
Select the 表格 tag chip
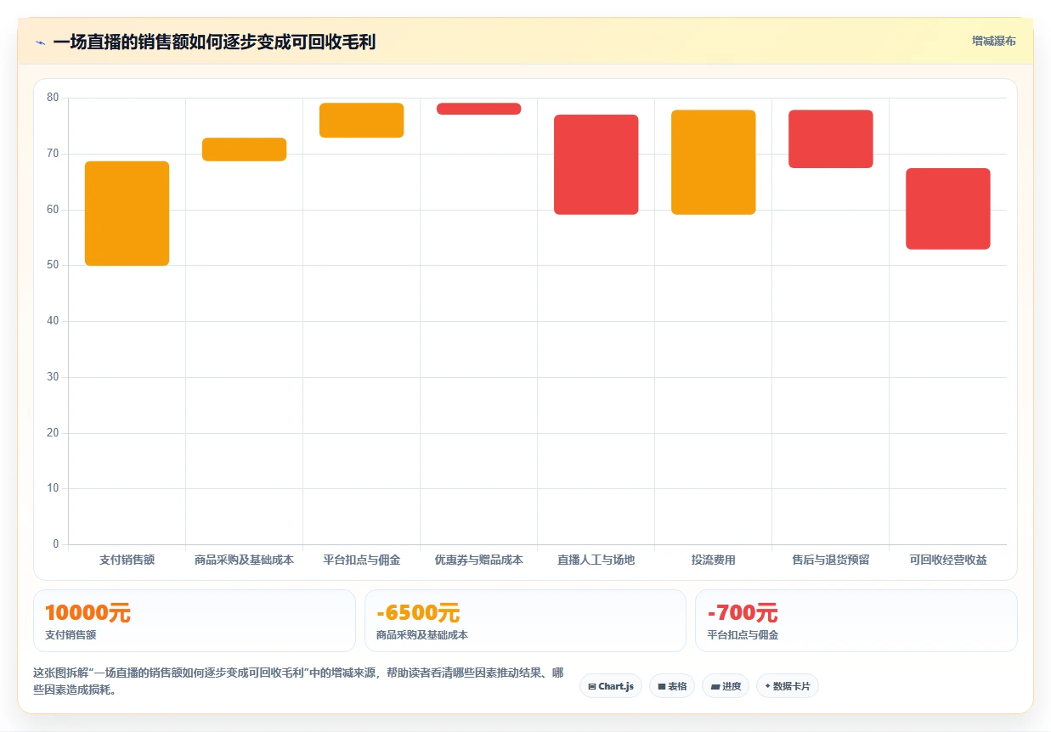pos(672,686)
